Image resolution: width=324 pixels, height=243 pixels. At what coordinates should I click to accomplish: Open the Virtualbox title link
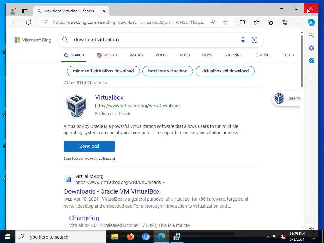(109, 97)
